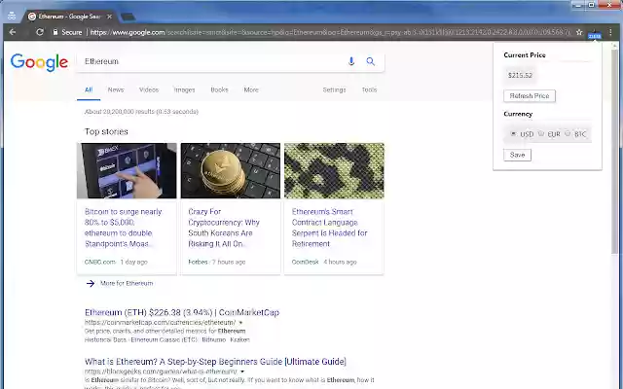Viewport: 623px width, 389px height.
Task: Click the CNBC.com source label
Action: pyautogui.click(x=99, y=262)
